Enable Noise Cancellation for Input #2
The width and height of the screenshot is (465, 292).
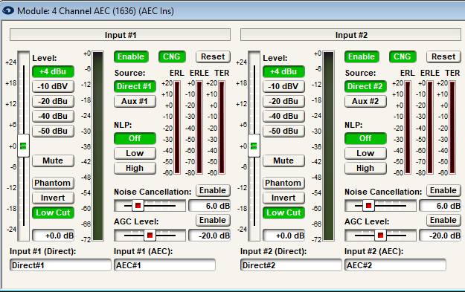click(443, 190)
